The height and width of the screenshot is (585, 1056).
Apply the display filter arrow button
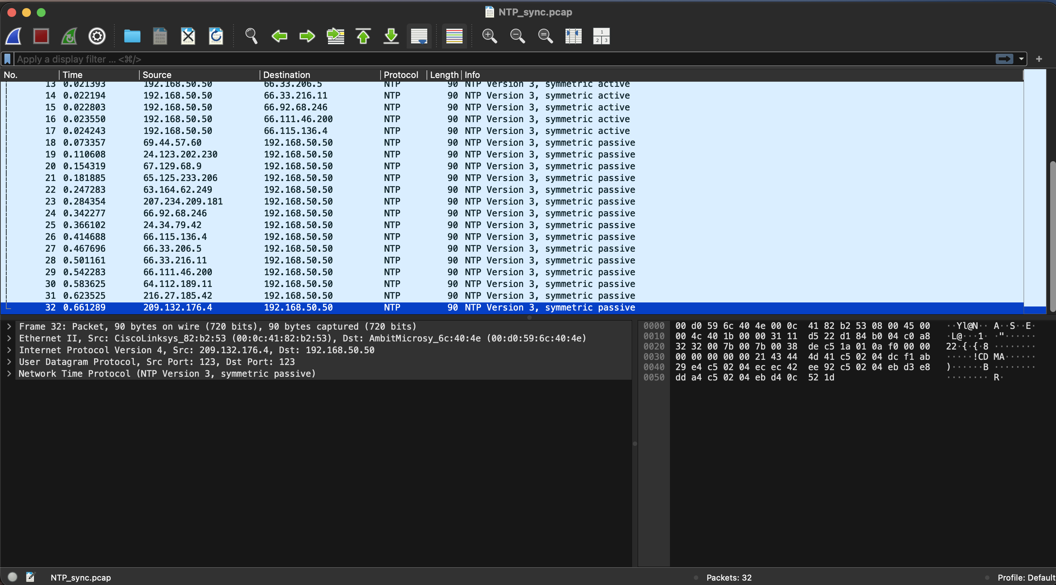pos(1004,59)
